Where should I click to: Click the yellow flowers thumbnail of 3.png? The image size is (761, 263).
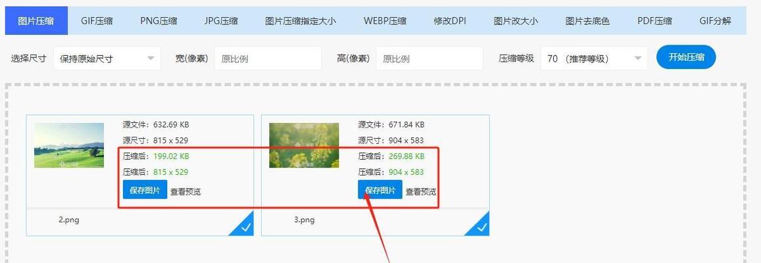(x=305, y=145)
